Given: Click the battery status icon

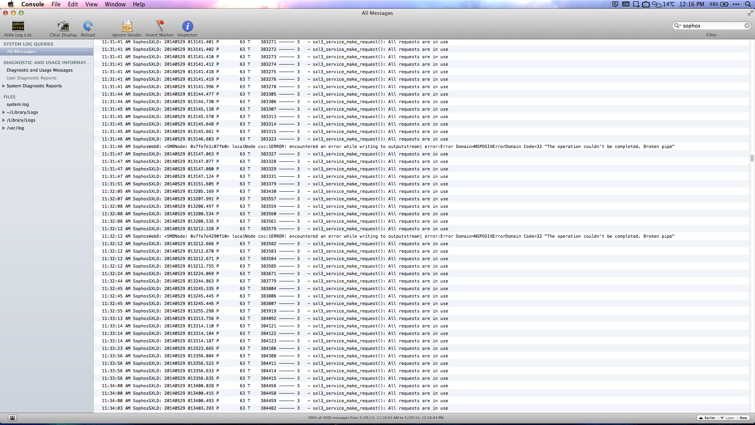Looking at the screenshot, I should coord(724,4).
